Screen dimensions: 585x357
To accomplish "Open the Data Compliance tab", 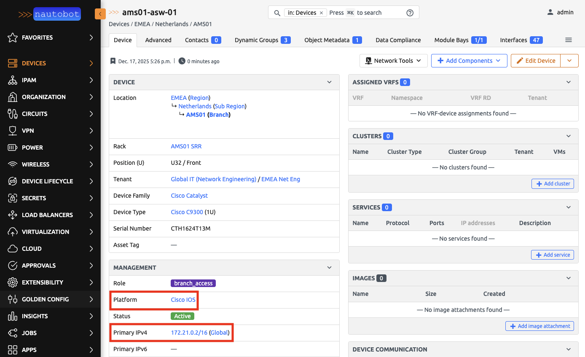I will pyautogui.click(x=398, y=40).
